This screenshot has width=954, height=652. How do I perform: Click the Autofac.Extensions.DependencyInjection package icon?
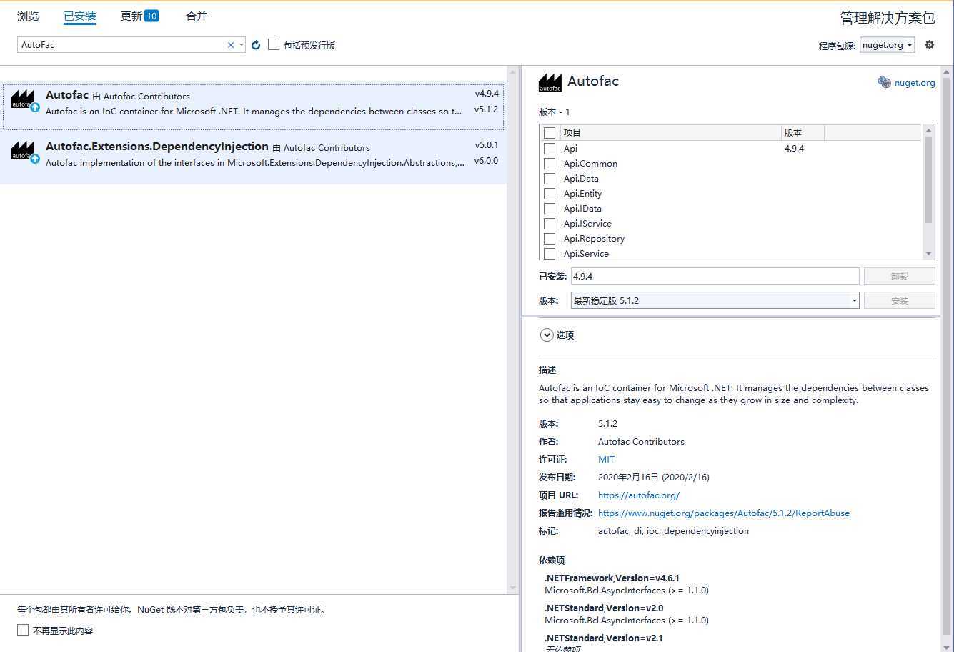24,152
